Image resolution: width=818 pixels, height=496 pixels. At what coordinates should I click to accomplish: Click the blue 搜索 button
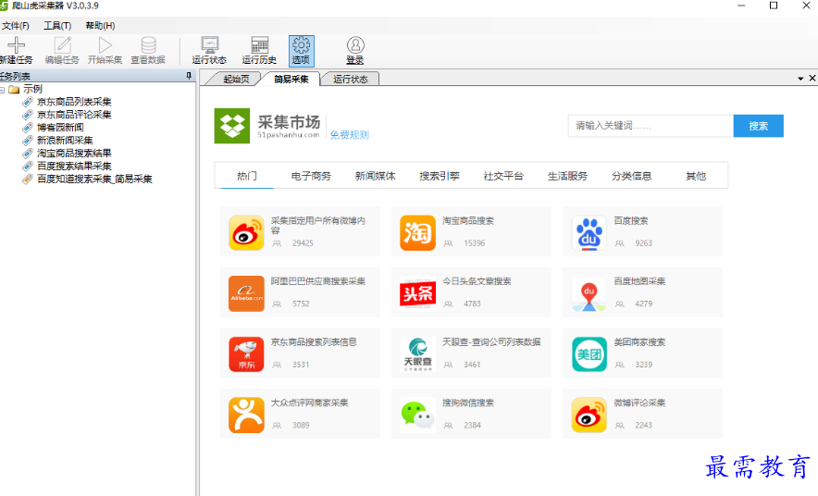(759, 126)
